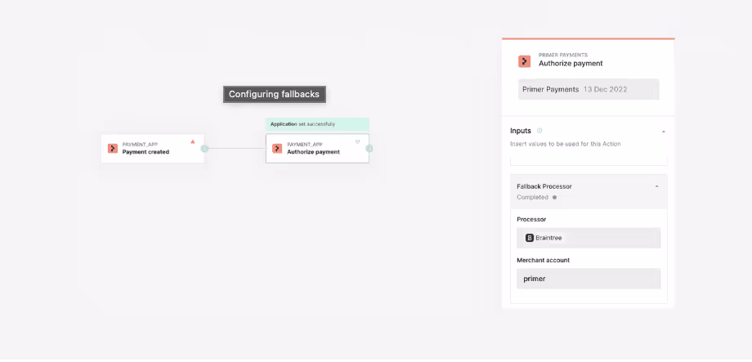Click the 'Insert values to be used' description
Image resolution: width=752 pixels, height=362 pixels.
pyautogui.click(x=566, y=144)
